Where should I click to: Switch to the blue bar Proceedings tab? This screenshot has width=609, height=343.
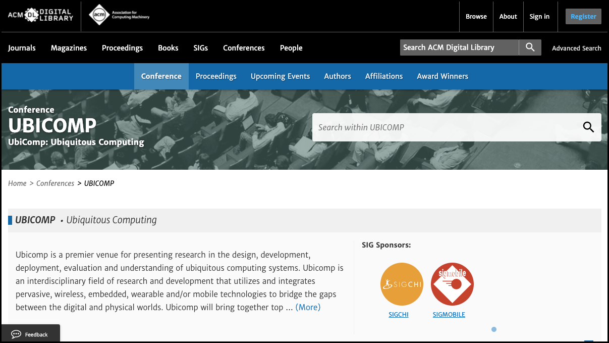pyautogui.click(x=216, y=76)
